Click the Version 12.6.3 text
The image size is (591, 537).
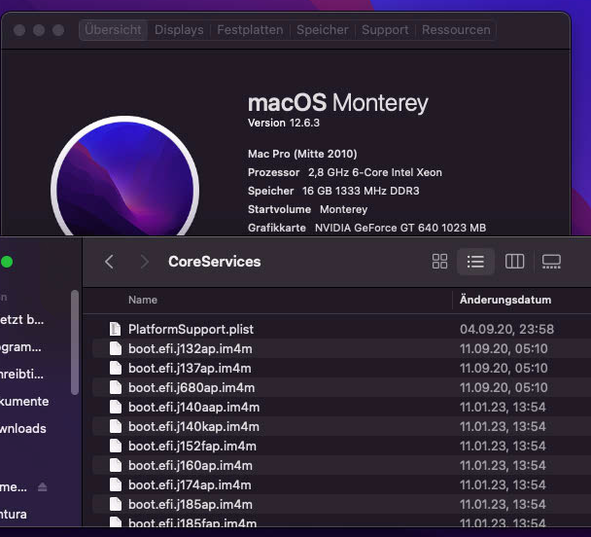284,123
